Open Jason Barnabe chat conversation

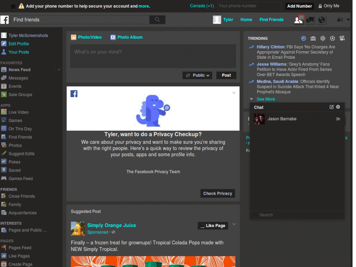tap(297, 119)
